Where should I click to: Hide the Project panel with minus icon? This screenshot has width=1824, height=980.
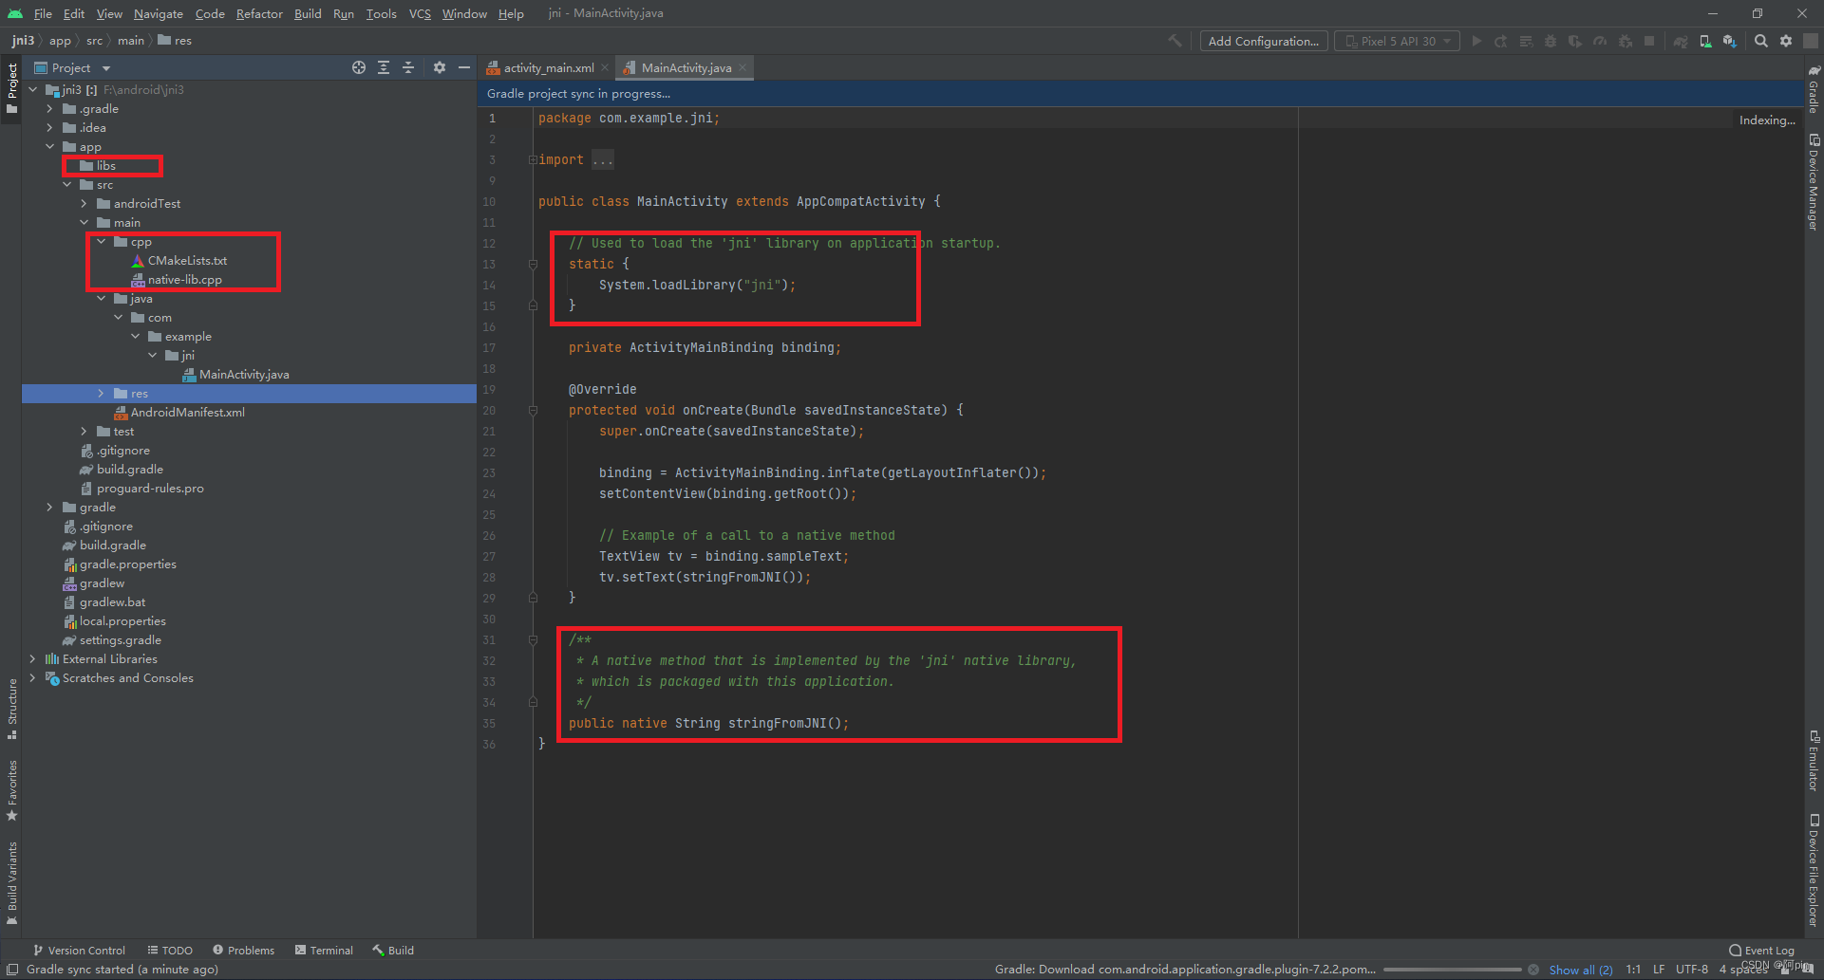(x=464, y=67)
